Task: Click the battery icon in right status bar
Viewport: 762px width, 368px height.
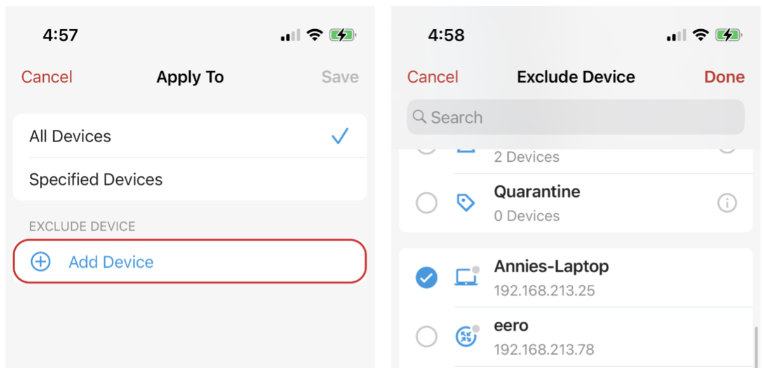Action: [729, 35]
